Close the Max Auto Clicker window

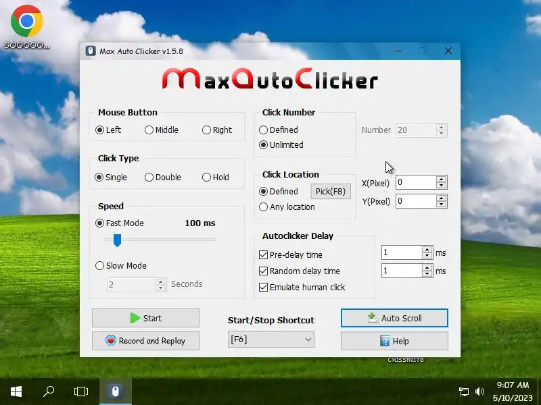click(x=448, y=51)
